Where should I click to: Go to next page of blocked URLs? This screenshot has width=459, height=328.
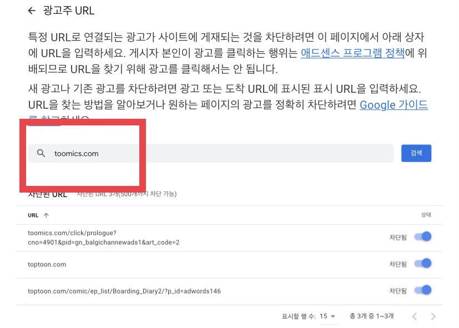click(433, 316)
